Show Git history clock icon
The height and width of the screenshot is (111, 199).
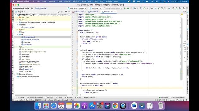(x=162, y=8)
